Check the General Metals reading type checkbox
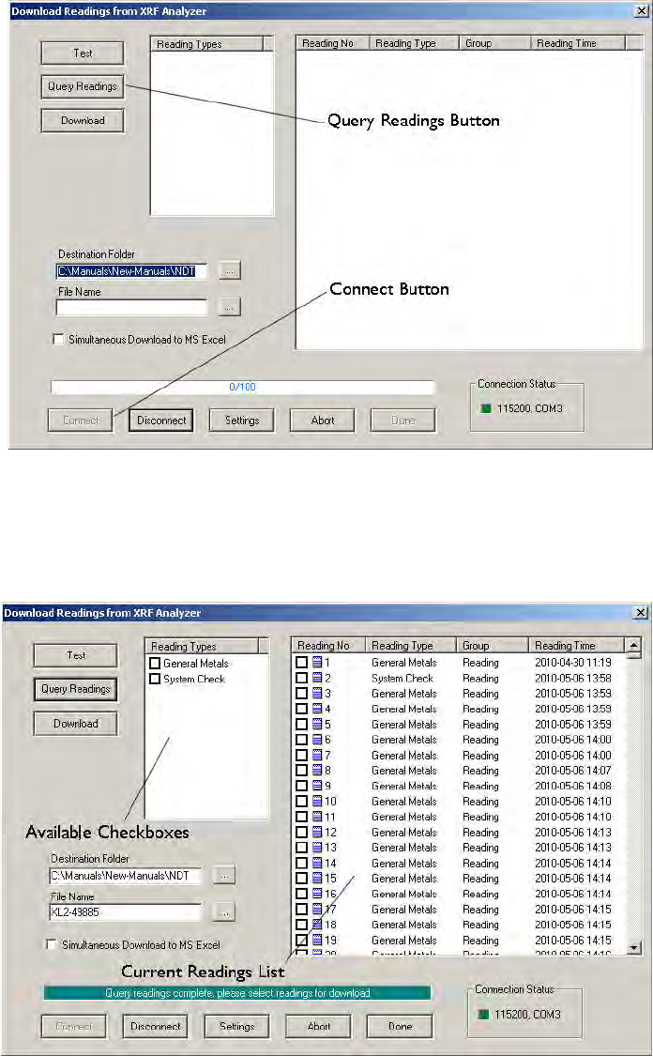The width and height of the screenshot is (653, 1056). coord(155,664)
